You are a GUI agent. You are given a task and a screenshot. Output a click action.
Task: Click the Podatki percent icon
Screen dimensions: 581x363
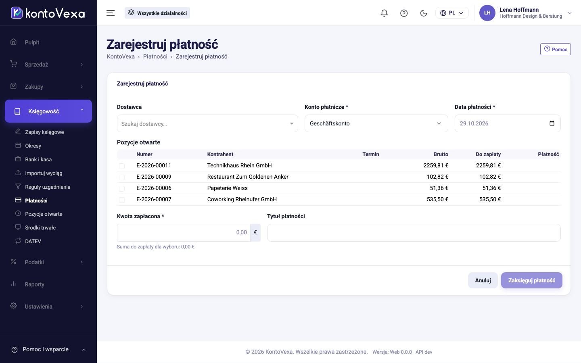click(14, 262)
